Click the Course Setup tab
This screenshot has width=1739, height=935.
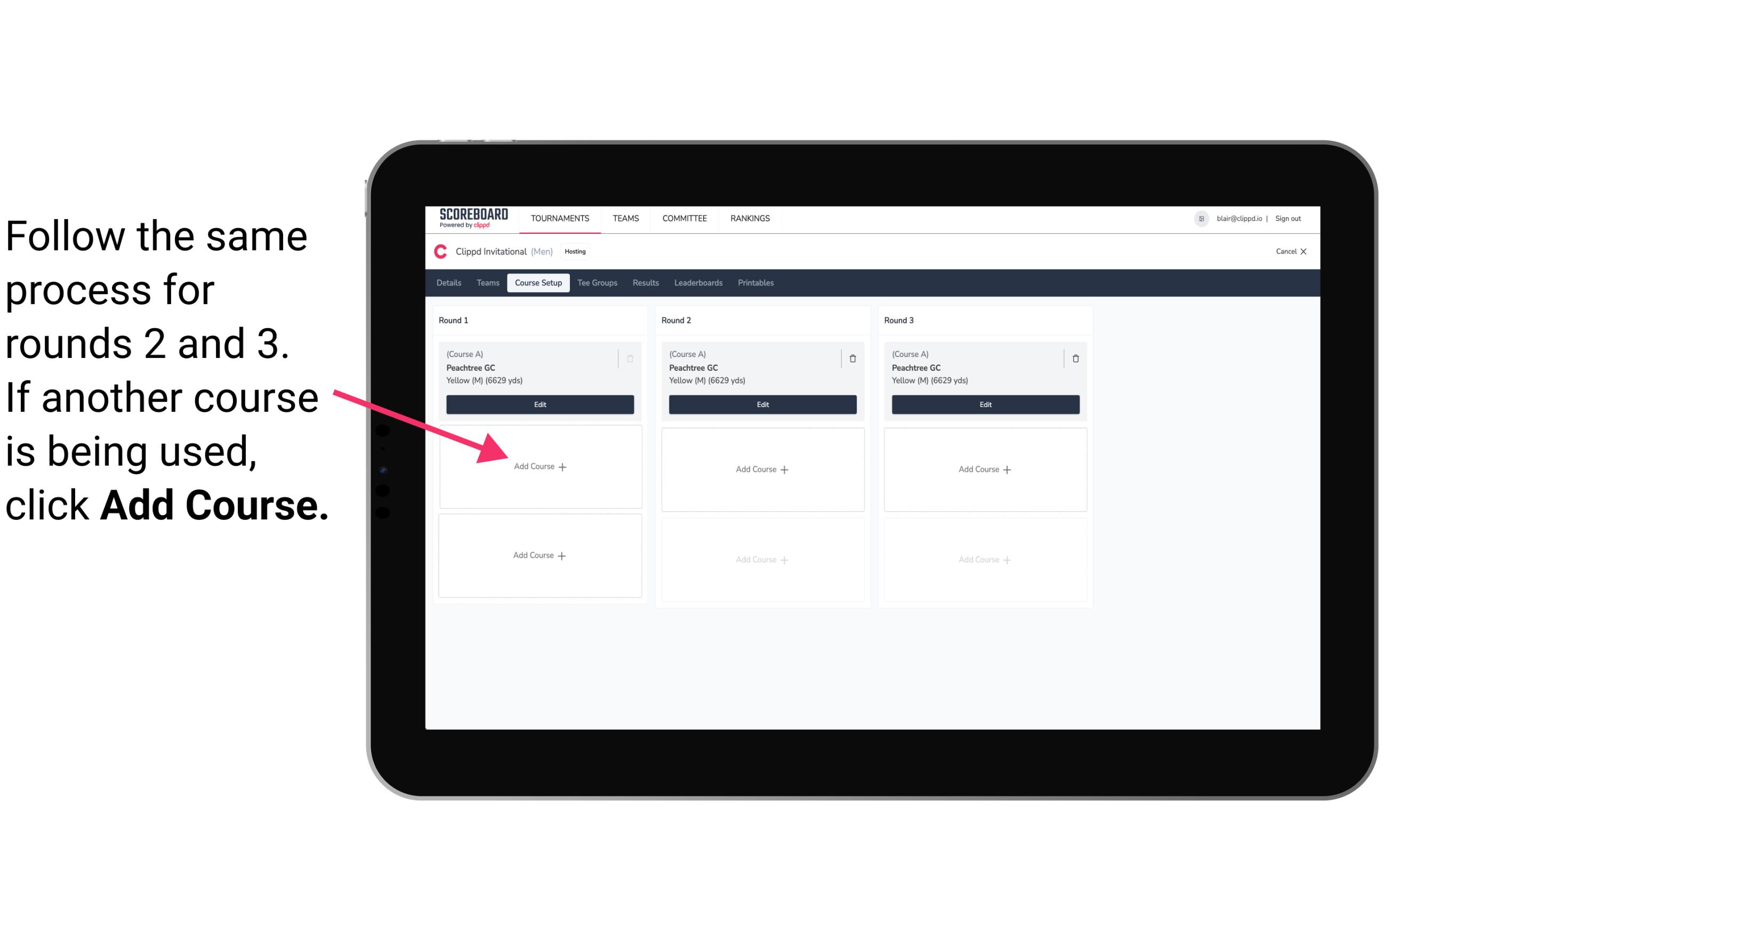537,283
